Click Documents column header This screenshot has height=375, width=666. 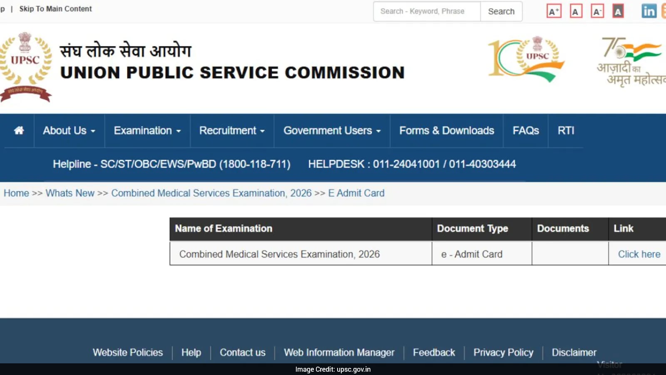570,229
